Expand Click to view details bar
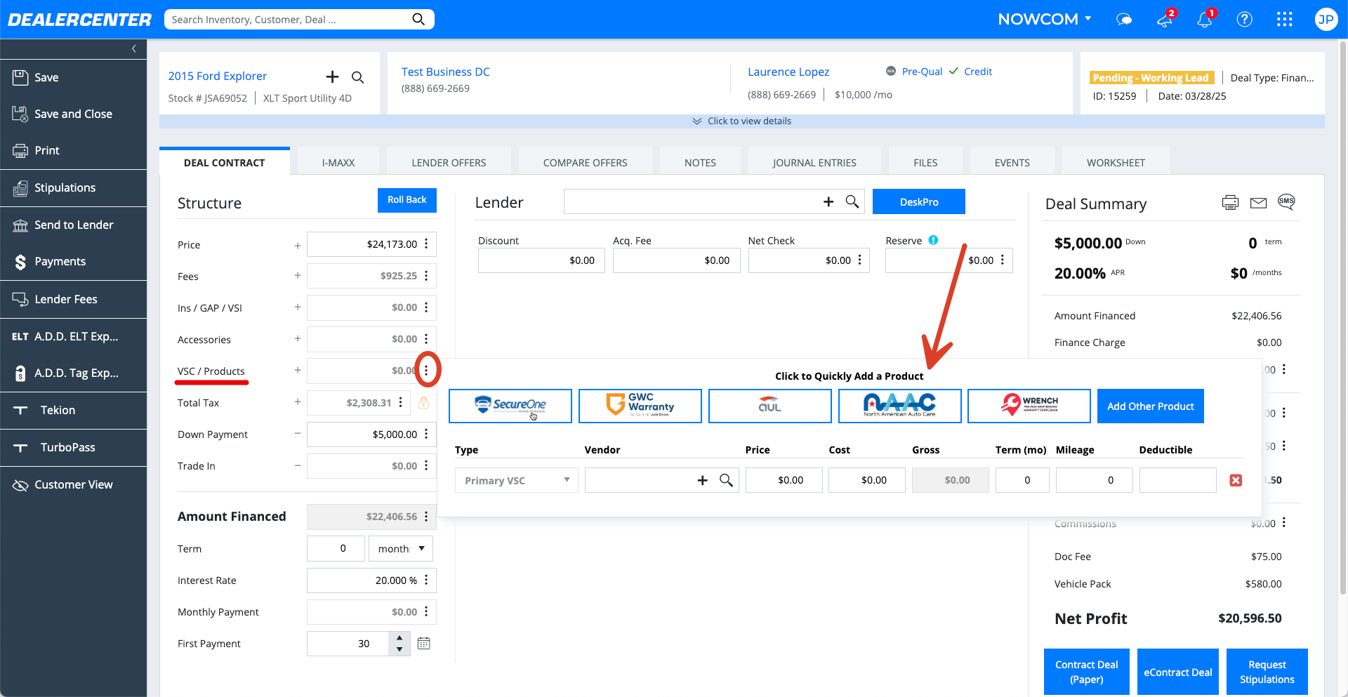The image size is (1348, 697). point(741,121)
